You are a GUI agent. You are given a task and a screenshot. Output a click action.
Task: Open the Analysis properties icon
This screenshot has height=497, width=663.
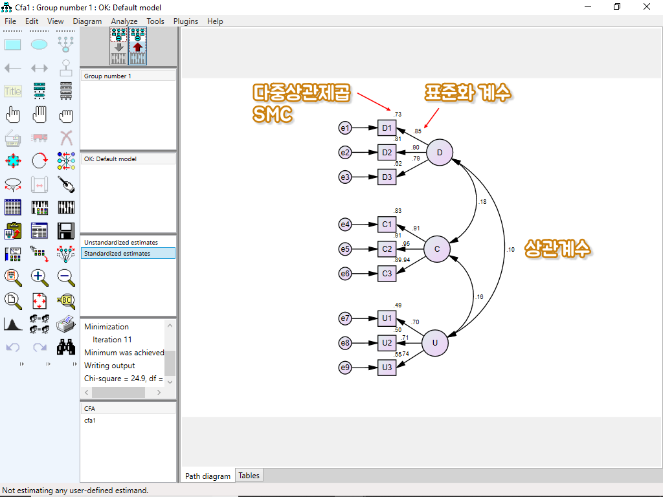pos(39,208)
